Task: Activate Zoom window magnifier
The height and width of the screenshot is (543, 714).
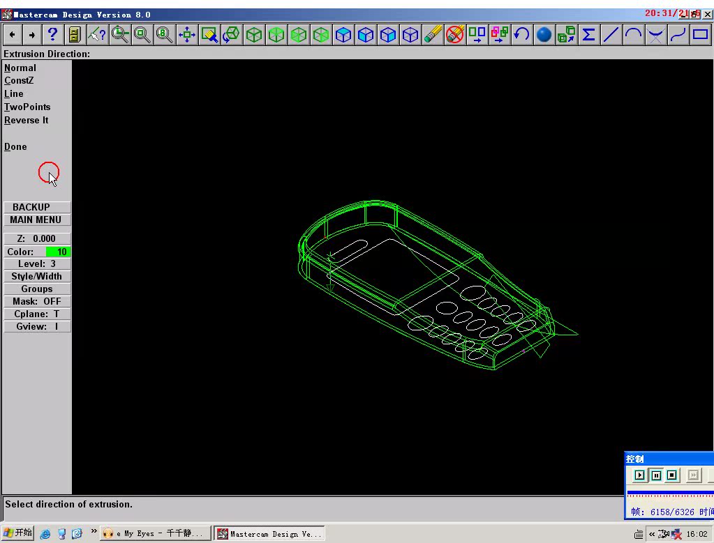Action: pos(120,35)
